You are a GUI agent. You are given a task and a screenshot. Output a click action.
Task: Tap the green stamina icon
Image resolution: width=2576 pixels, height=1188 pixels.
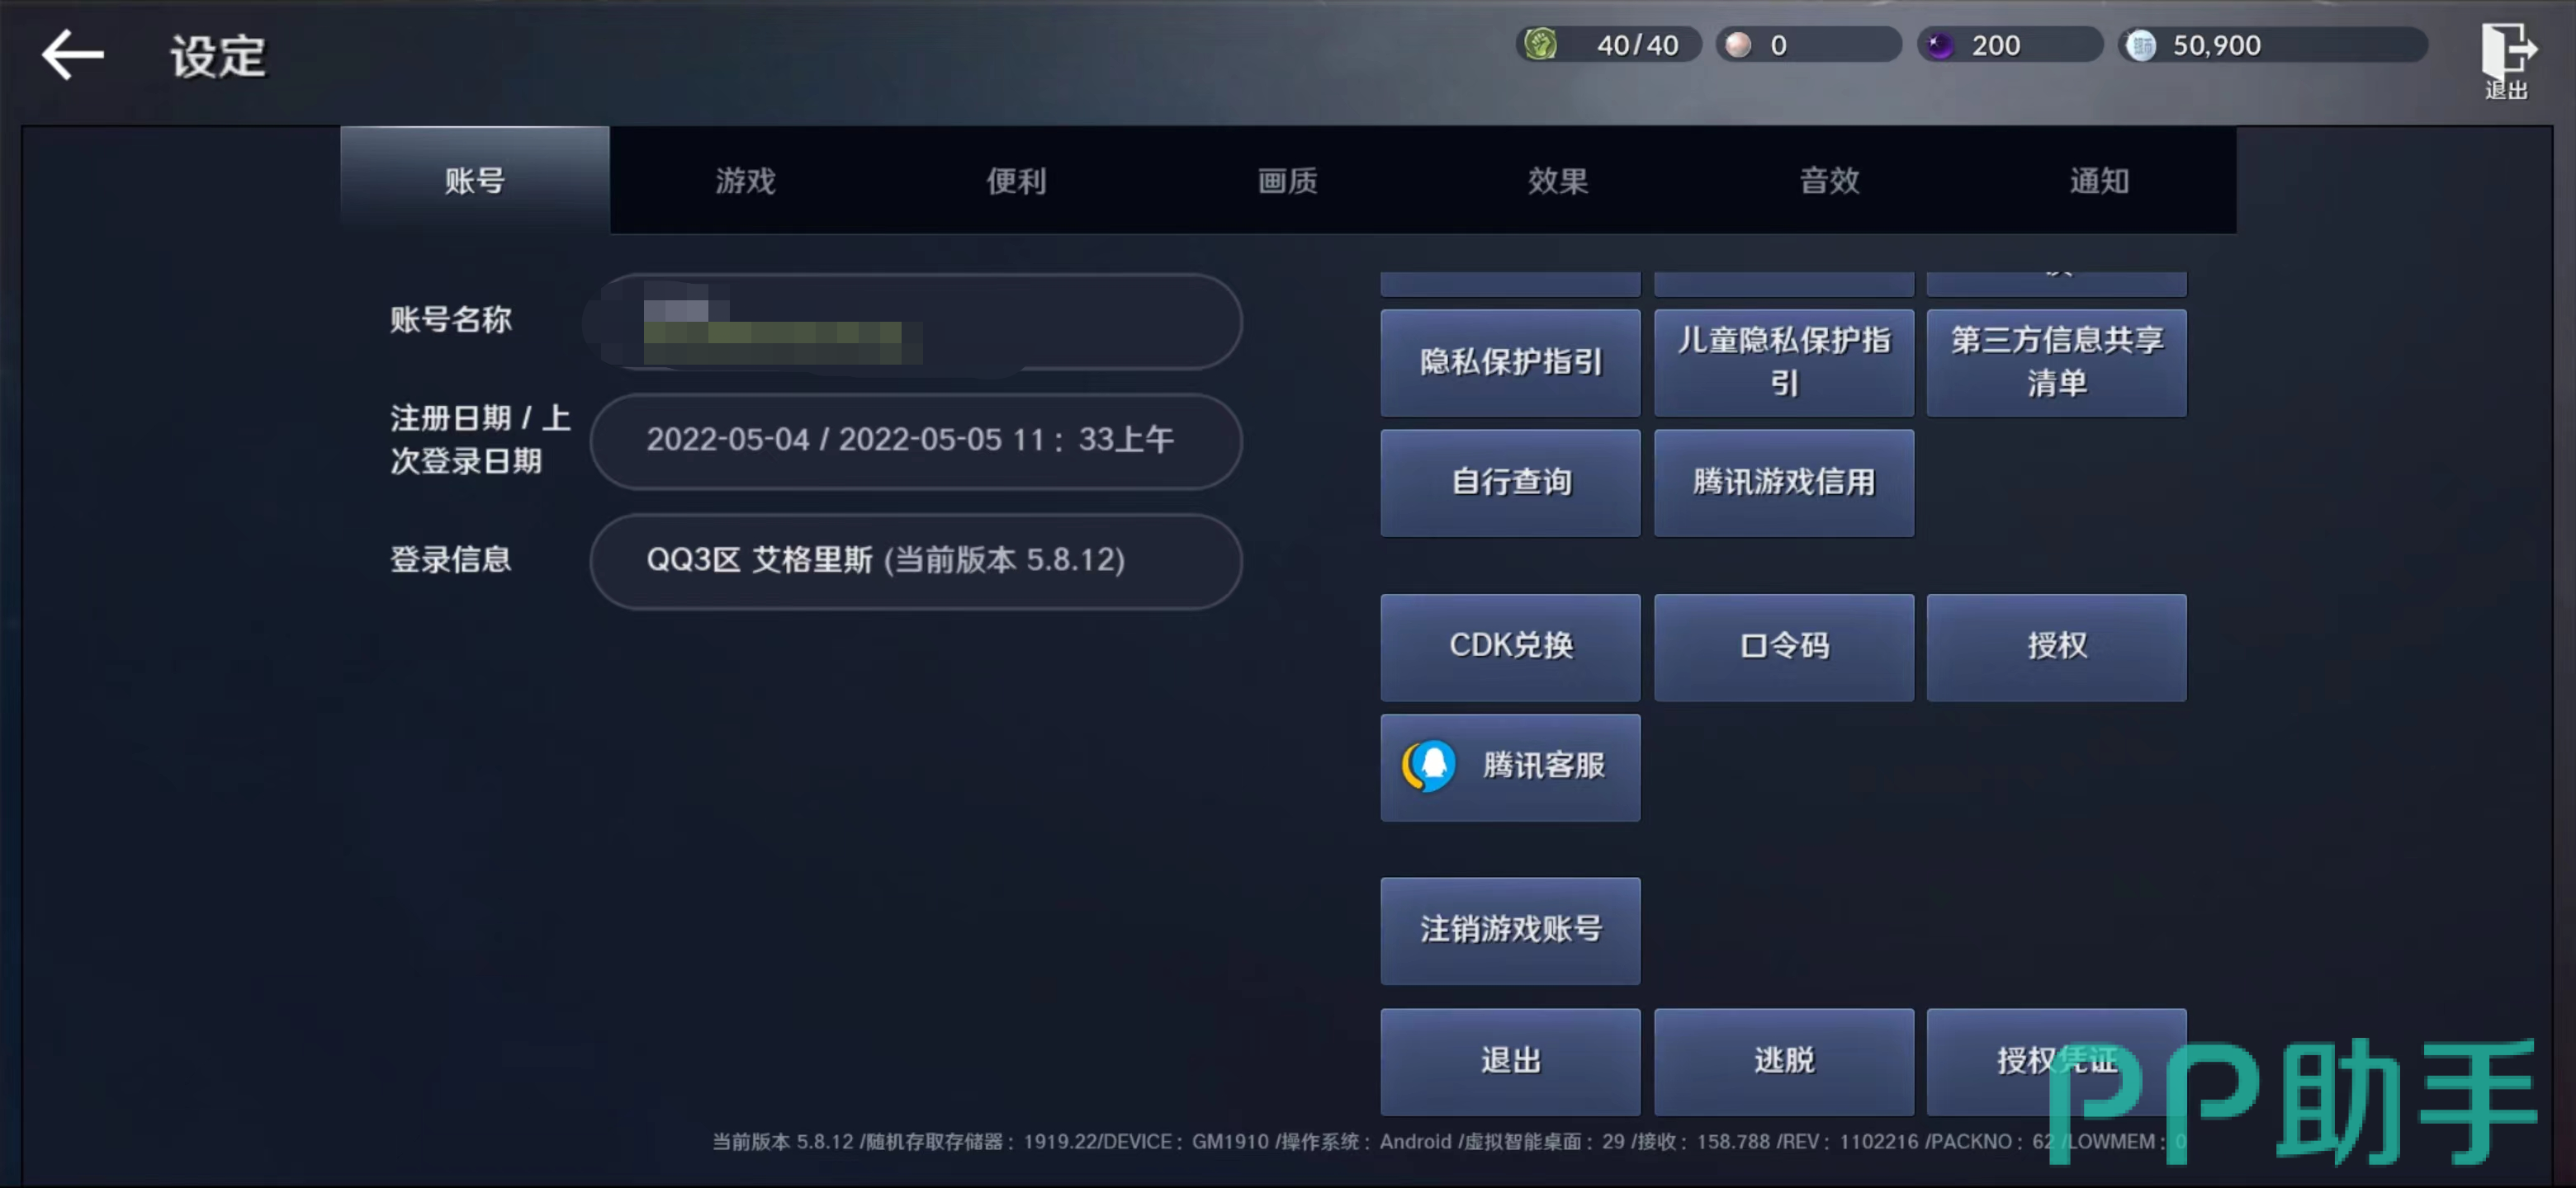coord(1541,45)
